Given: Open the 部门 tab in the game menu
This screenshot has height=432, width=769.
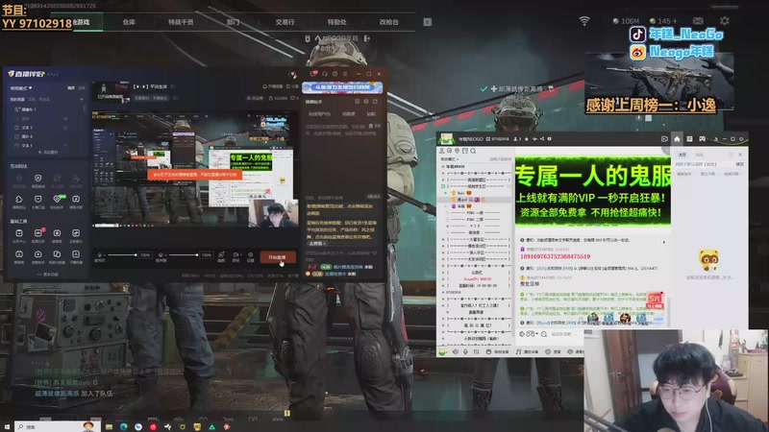Looking at the screenshot, I should [x=233, y=22].
